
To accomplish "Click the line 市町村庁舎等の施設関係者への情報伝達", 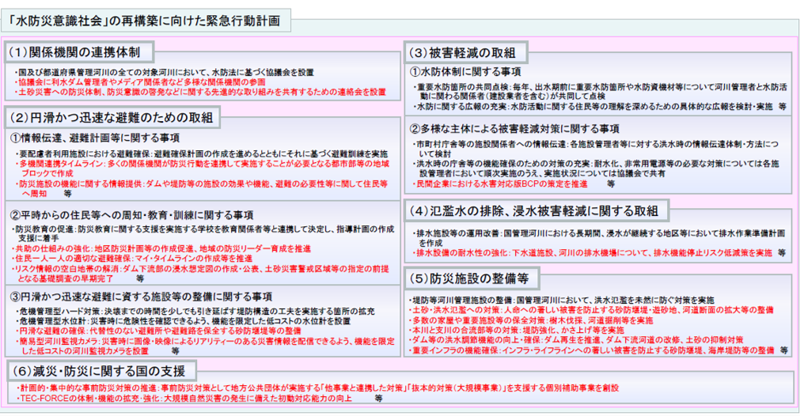I will point(595,149).
